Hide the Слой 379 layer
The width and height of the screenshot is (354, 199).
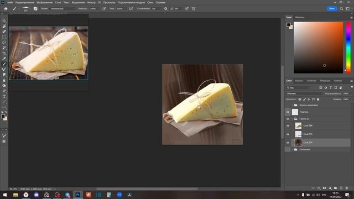point(288,134)
